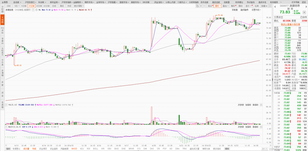Open 分时图 sidebar tab
Image resolution: width=308 pixels, height=151 pixels.
click(2, 9)
